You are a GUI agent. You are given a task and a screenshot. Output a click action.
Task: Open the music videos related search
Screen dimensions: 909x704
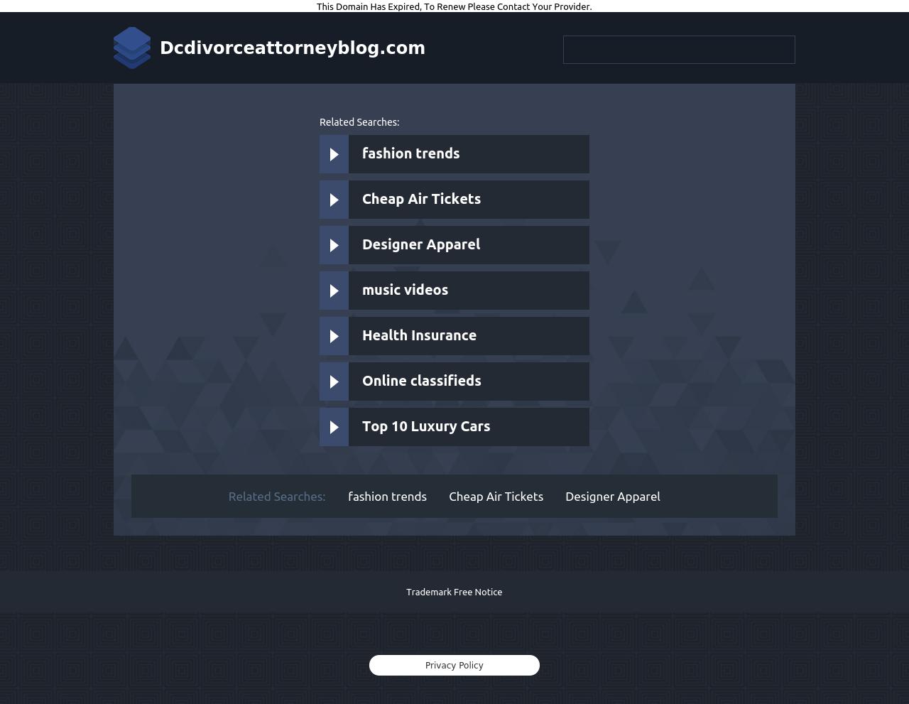405,290
